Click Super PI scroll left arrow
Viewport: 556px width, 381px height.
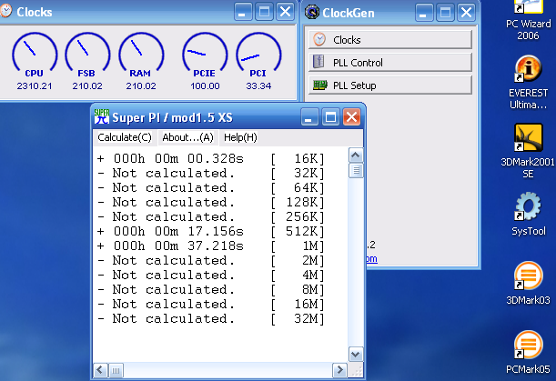[x=100, y=370]
